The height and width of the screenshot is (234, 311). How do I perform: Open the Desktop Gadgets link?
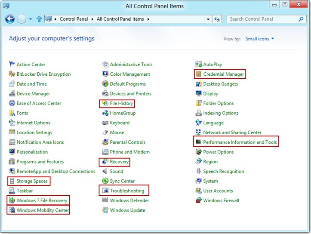[221, 84]
